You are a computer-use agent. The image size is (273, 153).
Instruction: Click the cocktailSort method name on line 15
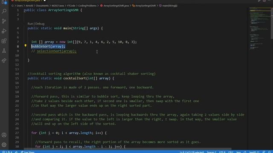75,78
